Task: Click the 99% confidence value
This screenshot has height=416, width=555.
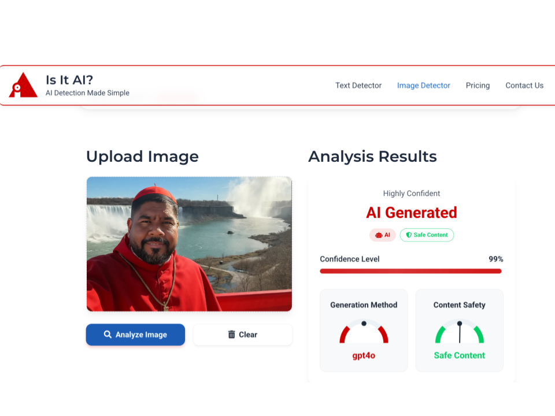Action: coord(495,259)
